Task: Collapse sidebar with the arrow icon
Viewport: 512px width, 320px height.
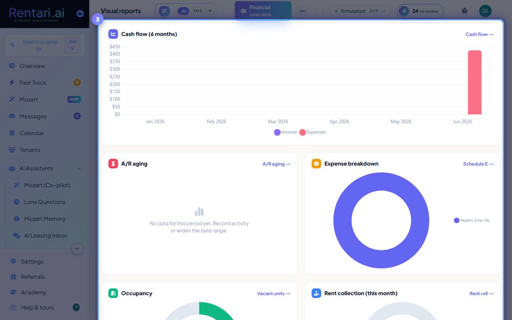Action: coord(80,14)
